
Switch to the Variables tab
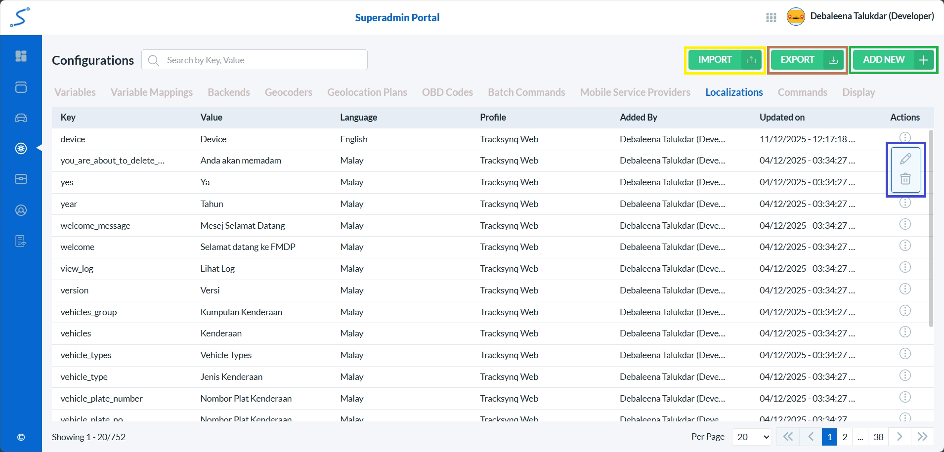[75, 92]
